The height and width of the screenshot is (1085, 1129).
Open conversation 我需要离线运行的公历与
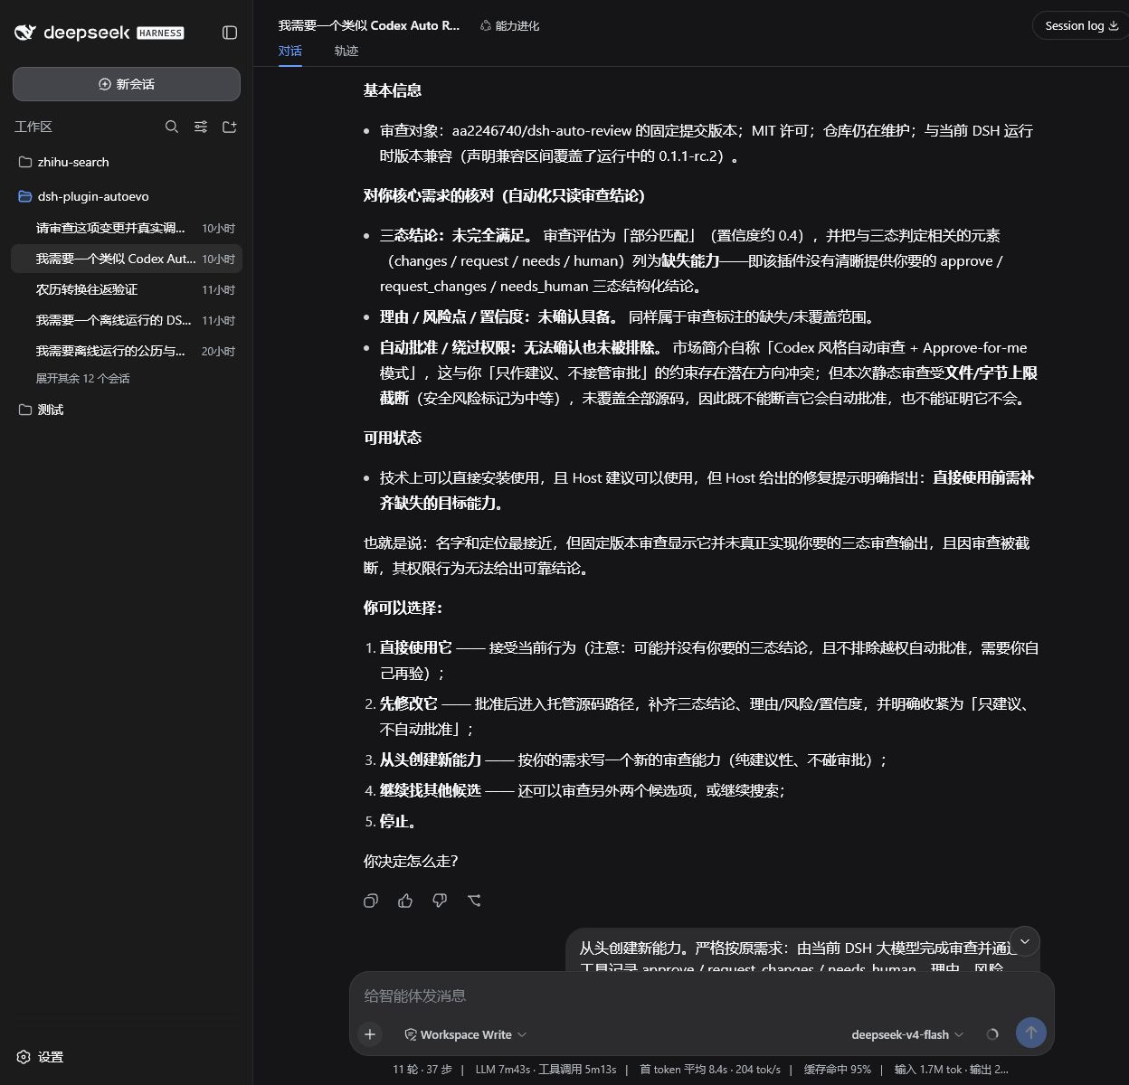point(127,351)
